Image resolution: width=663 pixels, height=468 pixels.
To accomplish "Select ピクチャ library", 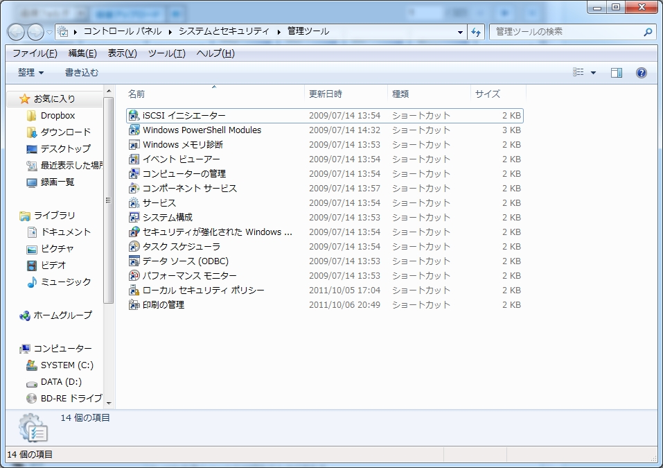I will pyautogui.click(x=50, y=249).
